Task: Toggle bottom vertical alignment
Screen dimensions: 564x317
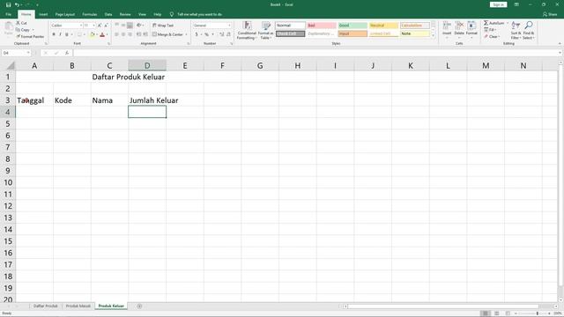Action: (x=130, y=26)
